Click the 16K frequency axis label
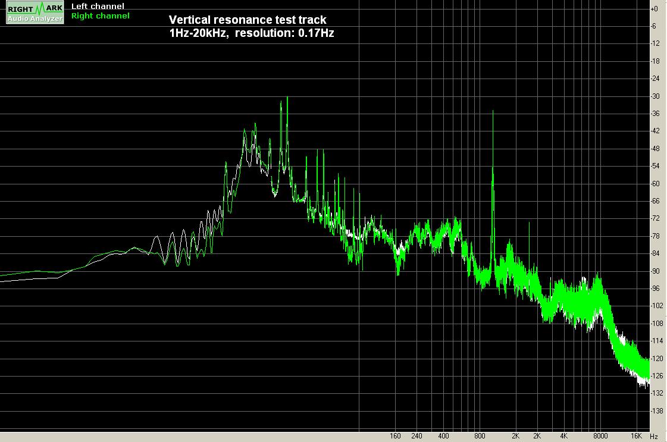 click(637, 437)
